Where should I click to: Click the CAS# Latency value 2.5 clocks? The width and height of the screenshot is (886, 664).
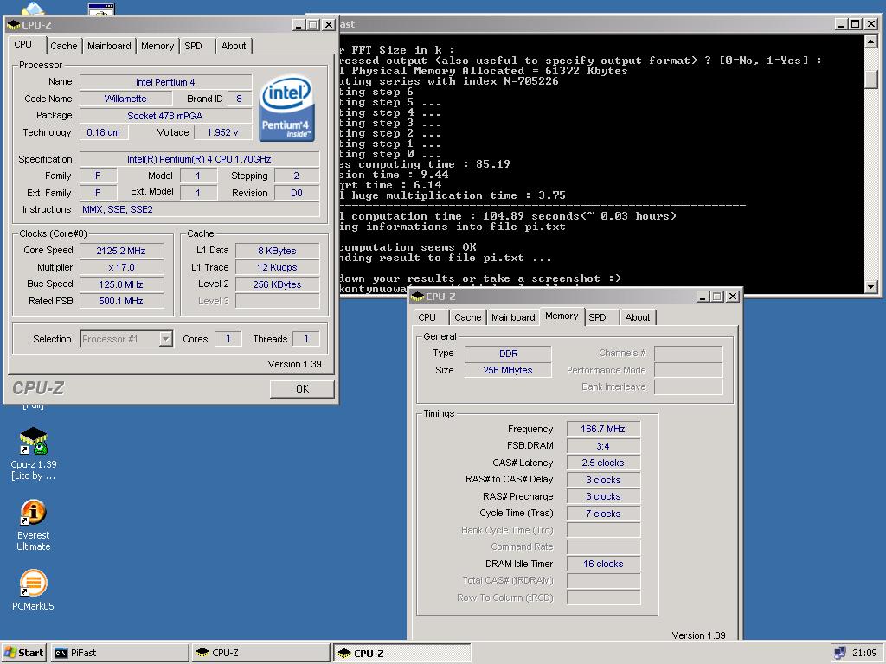603,463
